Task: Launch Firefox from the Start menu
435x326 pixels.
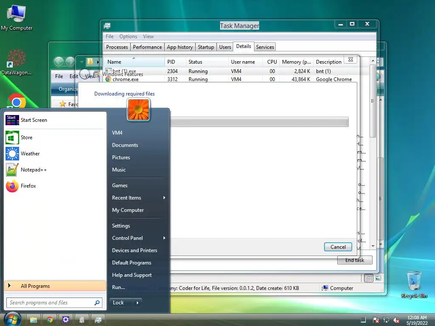Action: [x=55, y=186]
